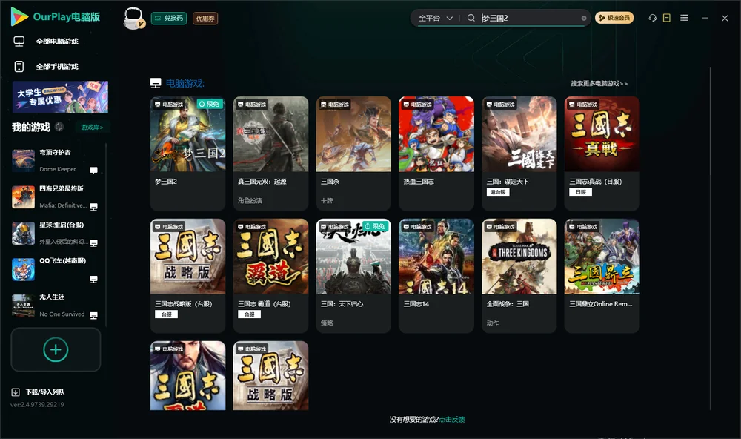Image resolution: width=741 pixels, height=439 pixels.
Task: Select 四海兄弟最终版 in my games
Action: pyautogui.click(x=56, y=197)
